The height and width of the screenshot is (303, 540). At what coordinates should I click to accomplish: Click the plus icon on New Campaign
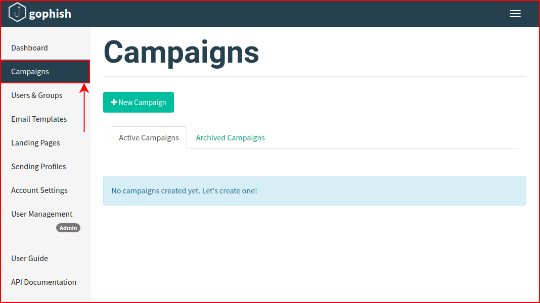pos(114,102)
